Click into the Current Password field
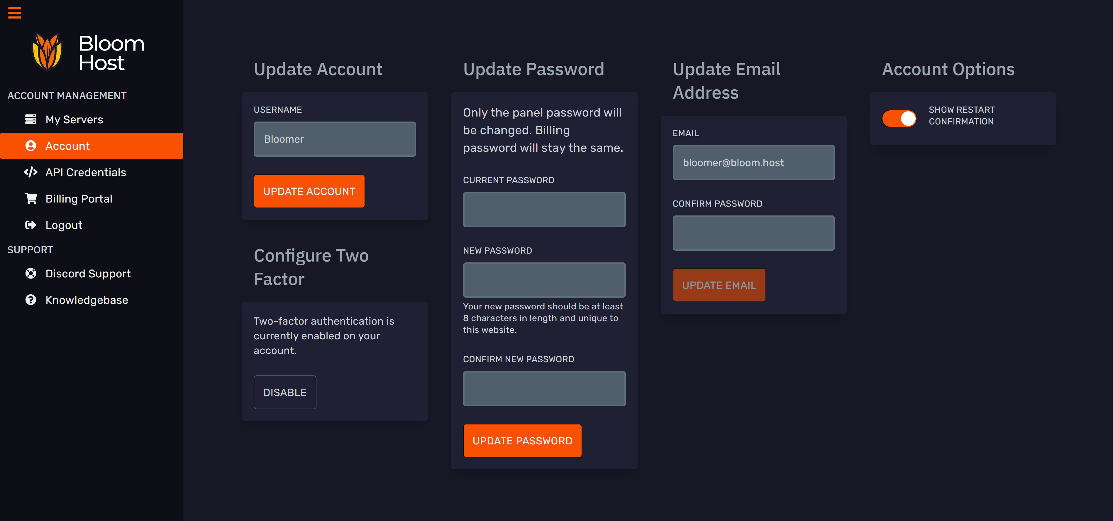Viewport: 1113px width, 521px height. click(544, 210)
